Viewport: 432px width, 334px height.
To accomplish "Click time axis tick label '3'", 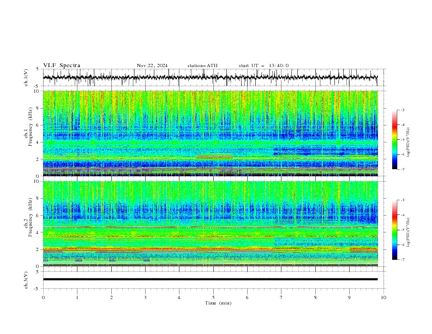I will [145, 297].
